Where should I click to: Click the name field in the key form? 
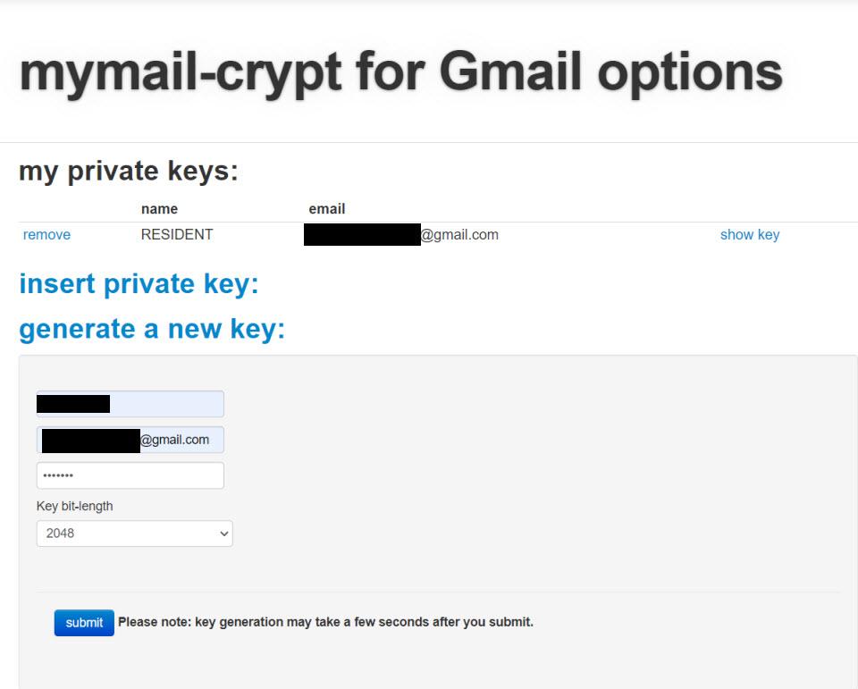point(130,403)
